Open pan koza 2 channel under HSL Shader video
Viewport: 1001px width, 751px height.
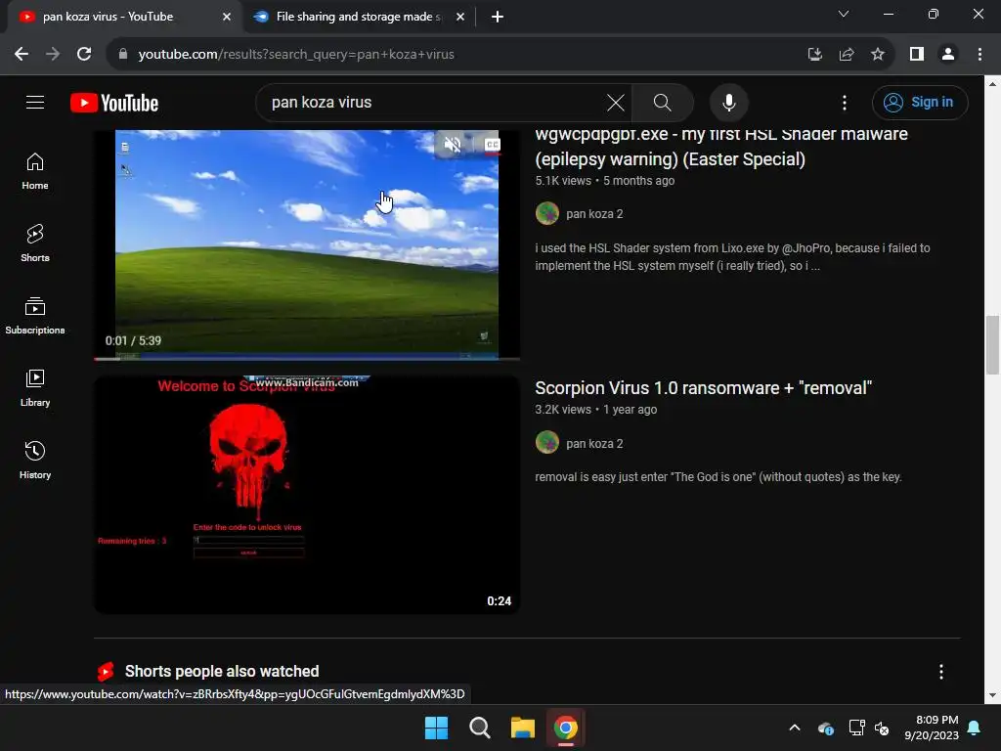tap(594, 214)
